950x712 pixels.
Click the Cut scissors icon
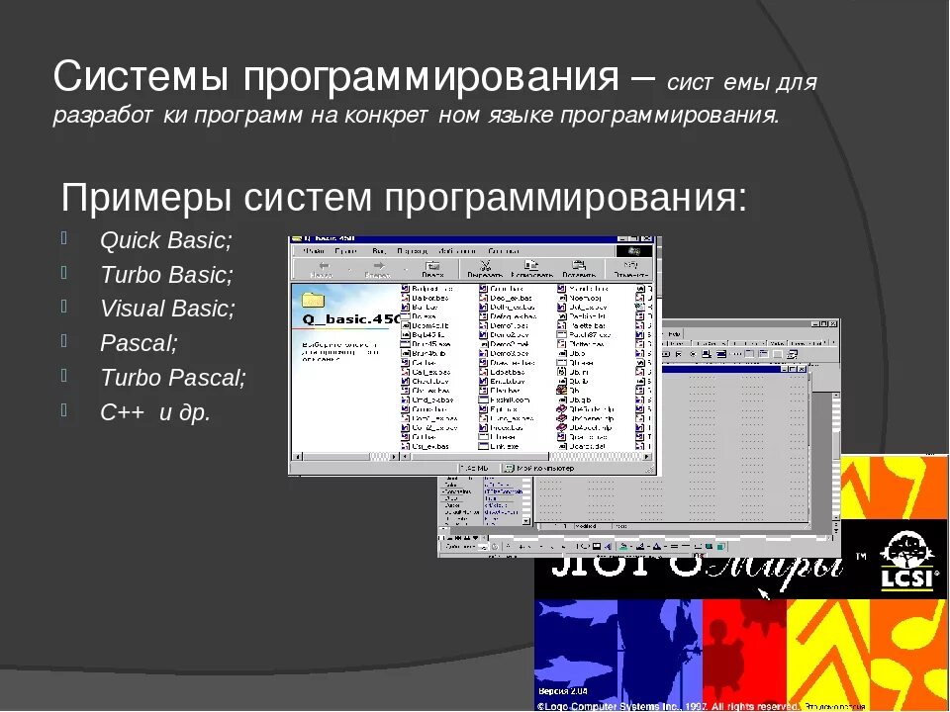pos(485,265)
